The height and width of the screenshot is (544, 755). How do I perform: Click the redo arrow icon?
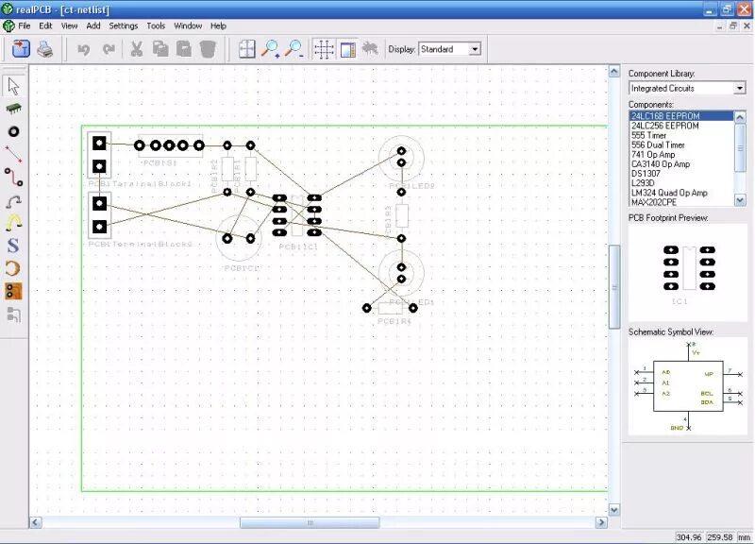pos(109,49)
